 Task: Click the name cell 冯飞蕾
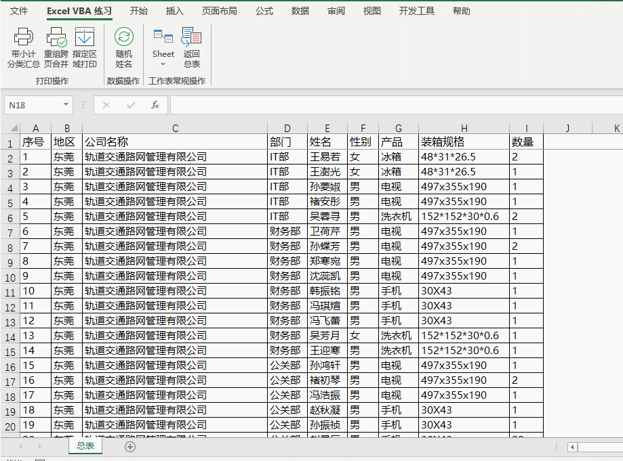point(327,321)
